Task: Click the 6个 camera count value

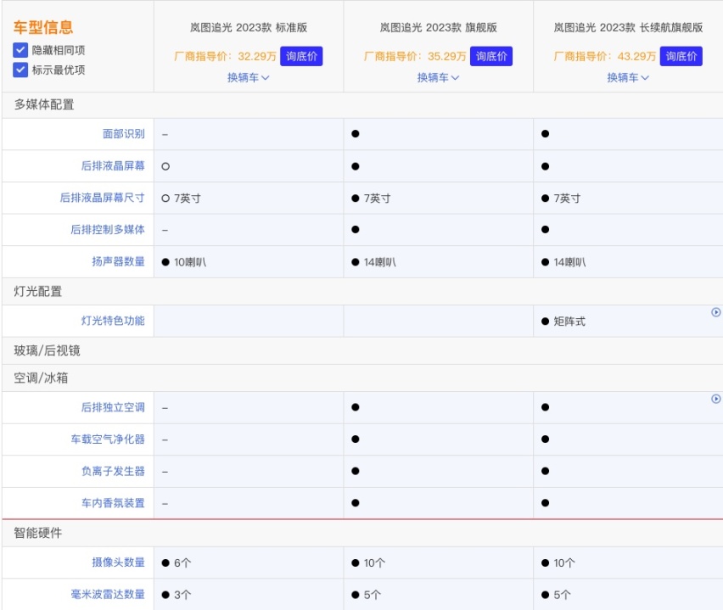Action: point(182,563)
